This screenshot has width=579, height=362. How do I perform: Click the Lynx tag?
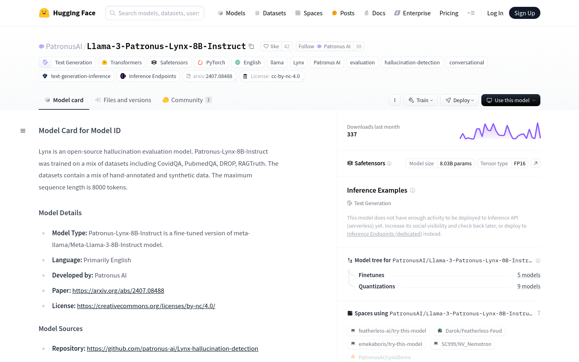pos(299,62)
